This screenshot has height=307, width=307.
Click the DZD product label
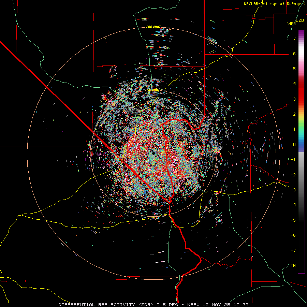coord(300,20)
